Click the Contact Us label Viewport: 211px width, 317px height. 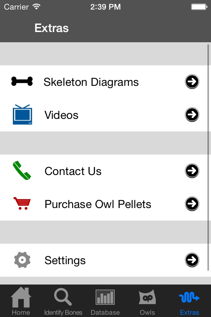point(73,171)
